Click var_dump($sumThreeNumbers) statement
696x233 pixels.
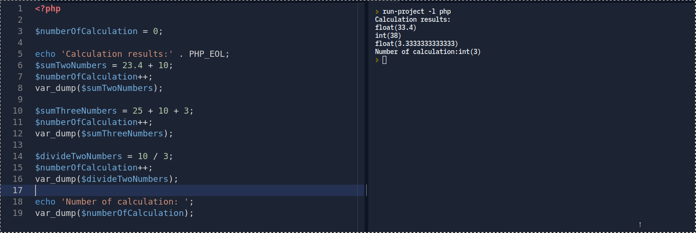tap(104, 134)
